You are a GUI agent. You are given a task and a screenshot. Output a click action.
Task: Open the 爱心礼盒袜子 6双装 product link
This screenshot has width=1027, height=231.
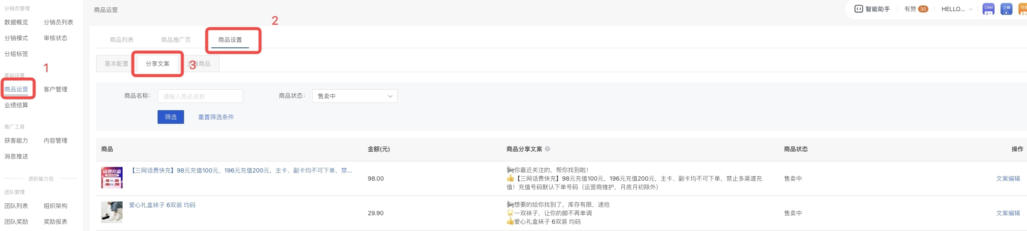[162, 205]
